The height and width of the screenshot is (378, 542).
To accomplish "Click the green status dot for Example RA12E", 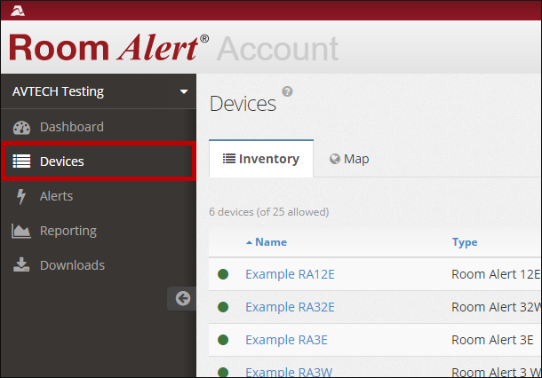I will tap(224, 273).
